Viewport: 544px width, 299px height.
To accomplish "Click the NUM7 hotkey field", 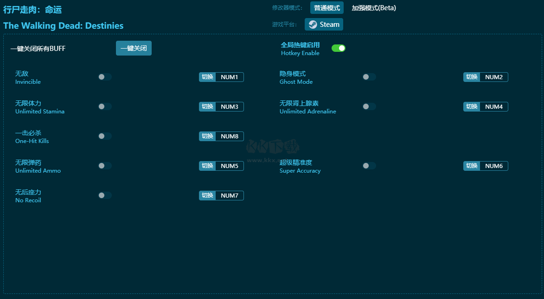I will (230, 195).
